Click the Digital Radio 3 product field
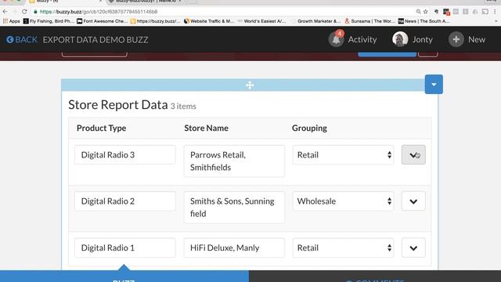 pos(125,155)
